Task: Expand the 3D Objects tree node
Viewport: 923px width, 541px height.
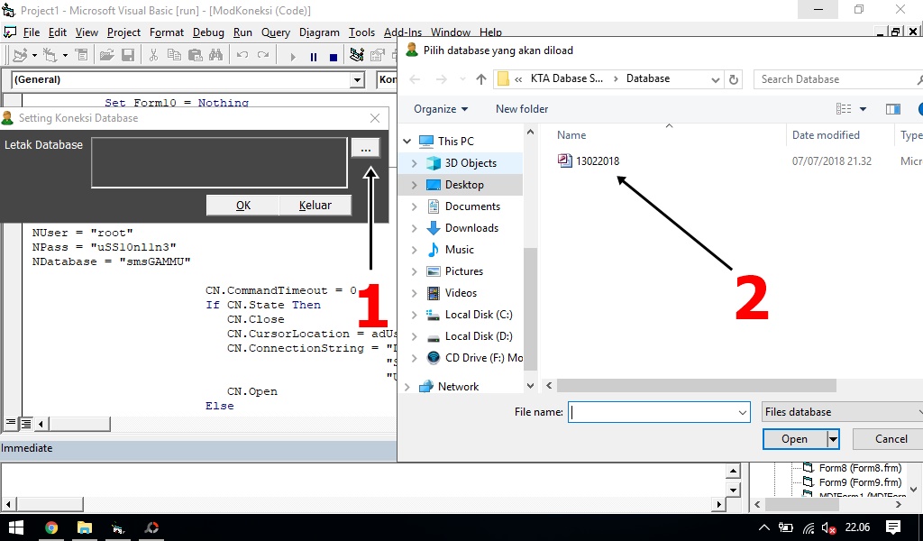Action: click(414, 163)
